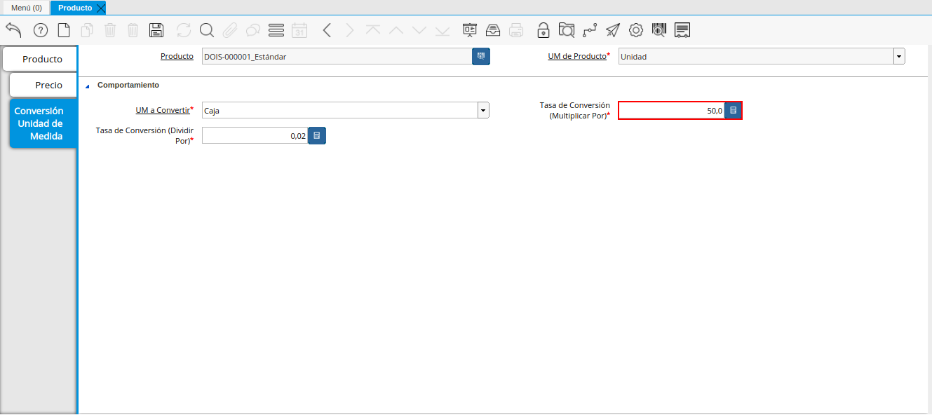Screen dimensions: 932x415
Task: Click the padlock record lock icon
Action: [543, 30]
